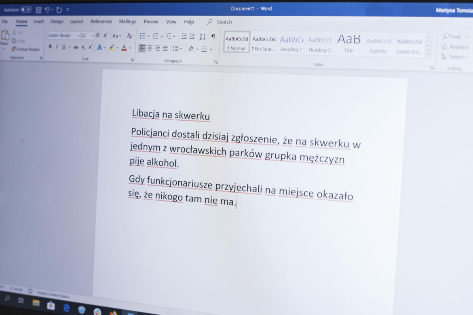Screen dimensions: 473x315
Task: Expand the Paragraph dialog launcher
Action: 216,62
